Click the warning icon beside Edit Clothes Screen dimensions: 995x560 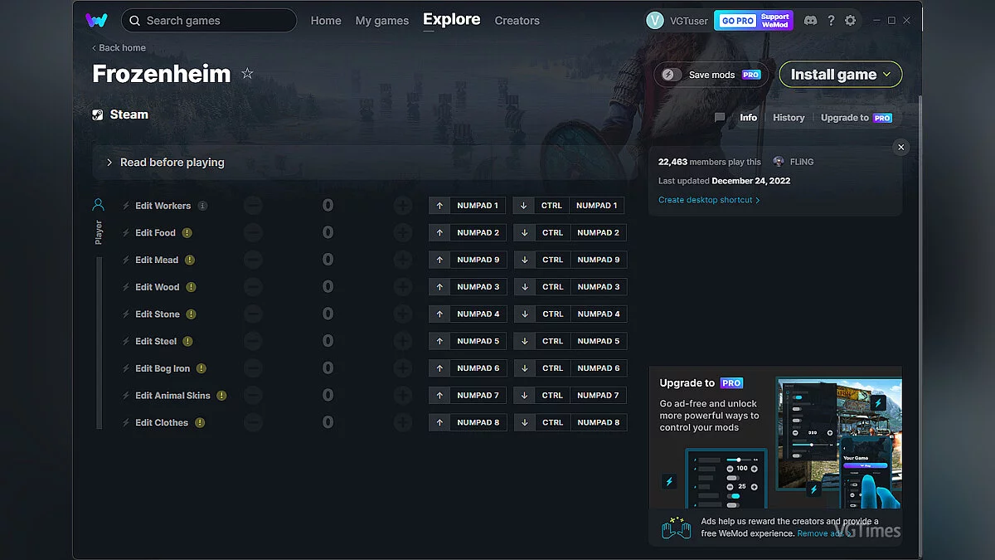pyautogui.click(x=200, y=422)
